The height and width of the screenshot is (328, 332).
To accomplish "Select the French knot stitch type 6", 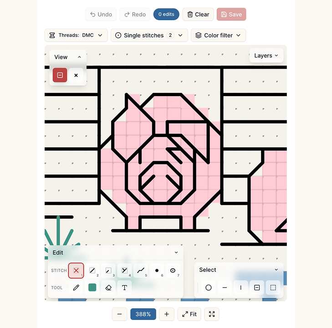I will click(157, 271).
